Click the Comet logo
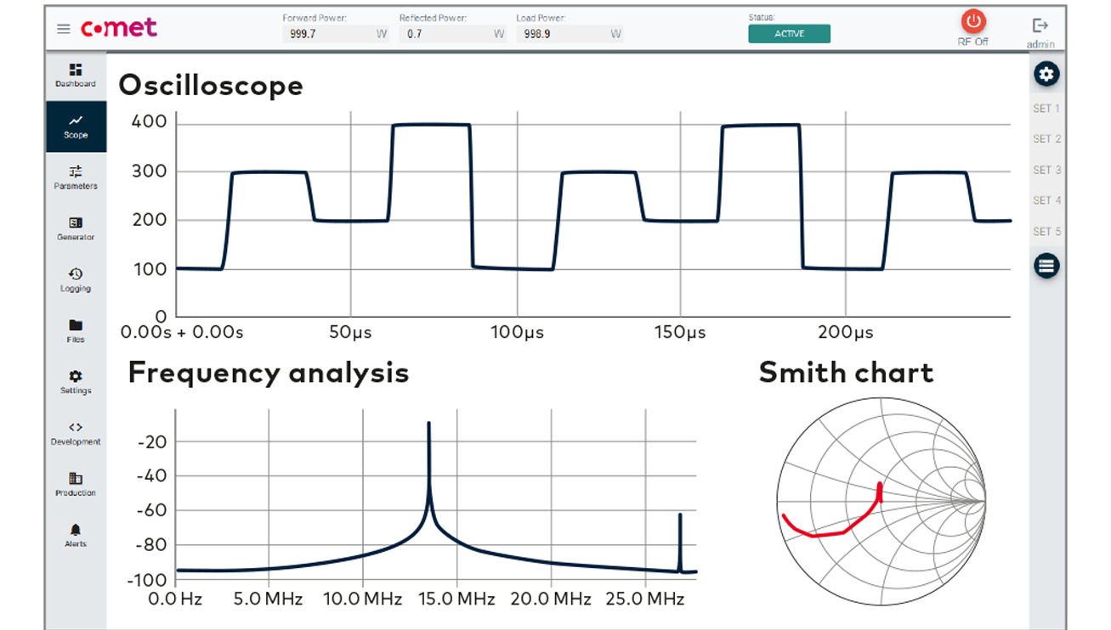 pos(119,28)
